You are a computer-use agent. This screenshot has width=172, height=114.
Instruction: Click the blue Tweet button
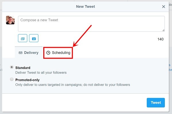click(x=156, y=103)
